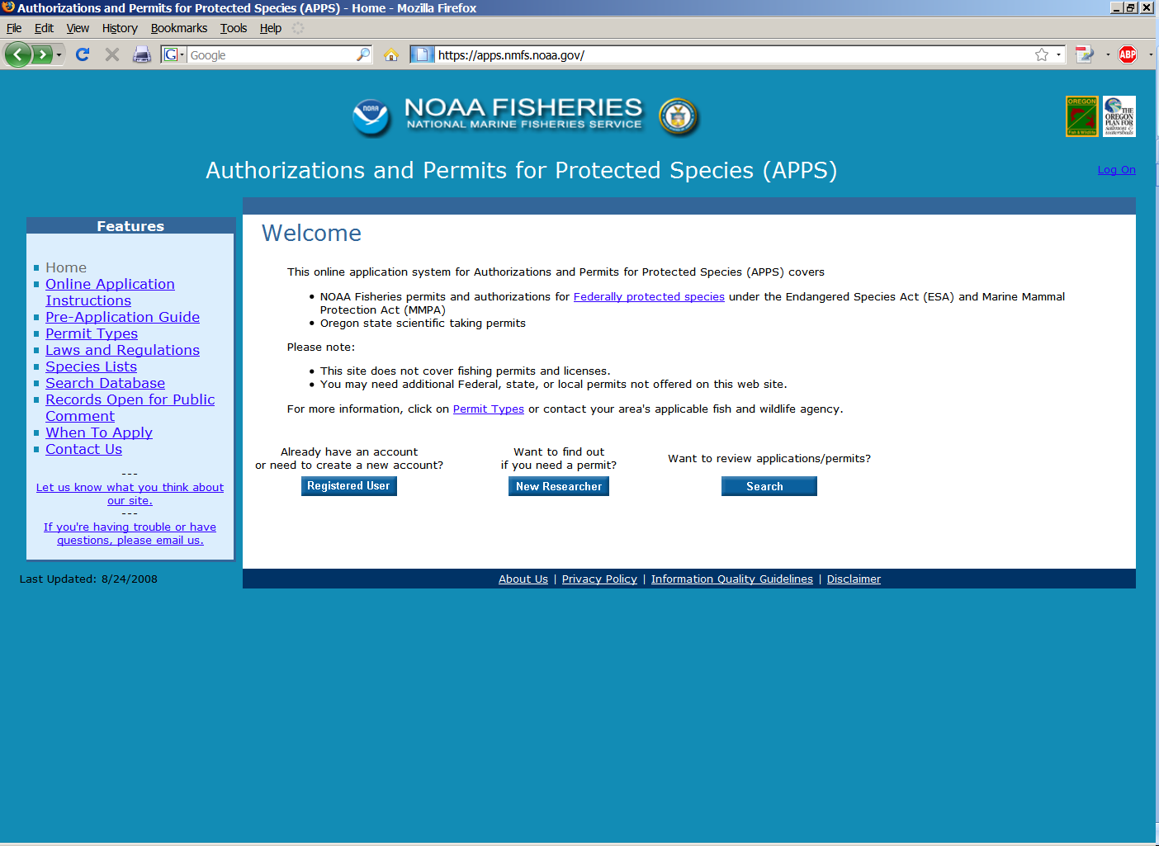Open the Tools menu
This screenshot has width=1159, height=846.
coord(234,28)
